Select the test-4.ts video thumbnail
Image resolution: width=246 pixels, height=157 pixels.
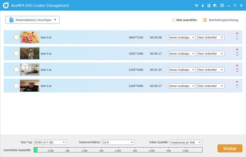(30, 53)
